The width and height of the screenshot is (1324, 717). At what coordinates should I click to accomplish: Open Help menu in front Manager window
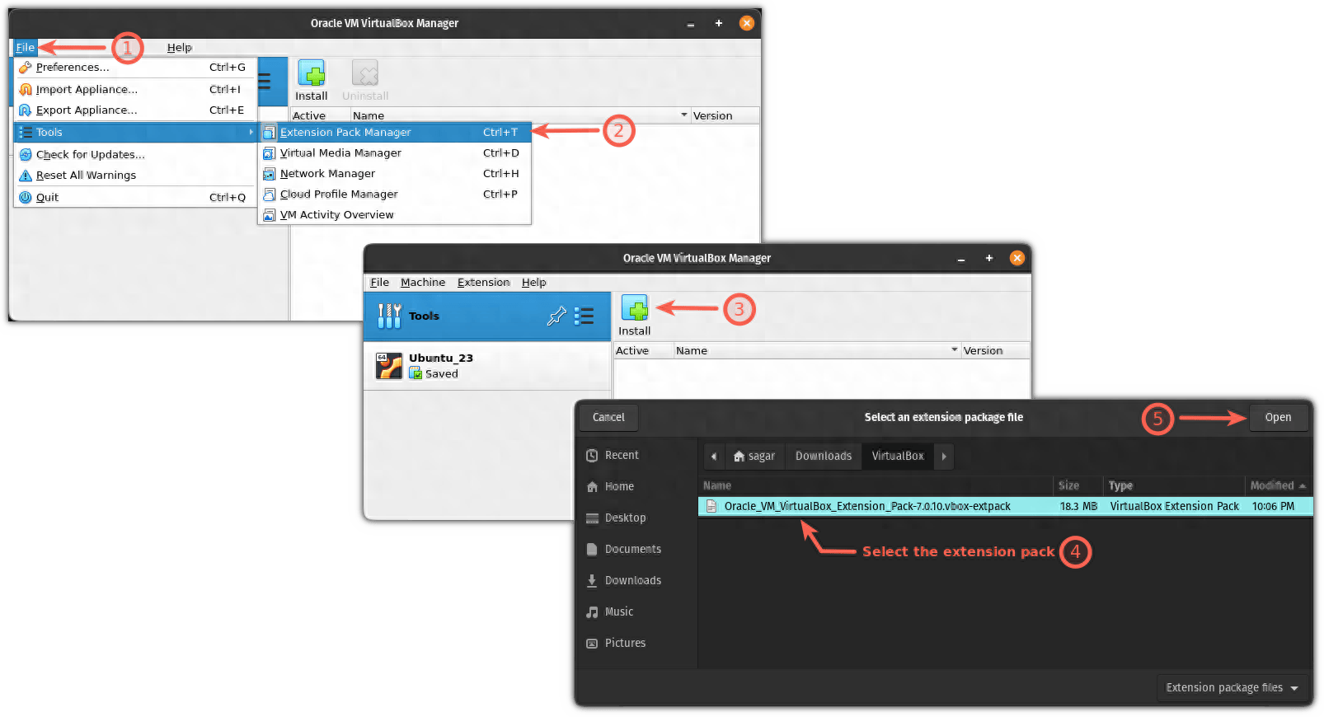pos(534,283)
